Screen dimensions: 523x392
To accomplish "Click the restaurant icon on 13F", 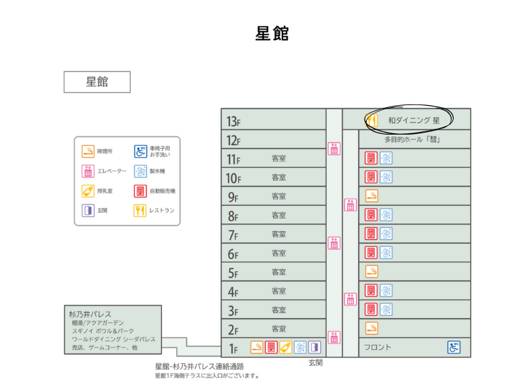I will (371, 120).
